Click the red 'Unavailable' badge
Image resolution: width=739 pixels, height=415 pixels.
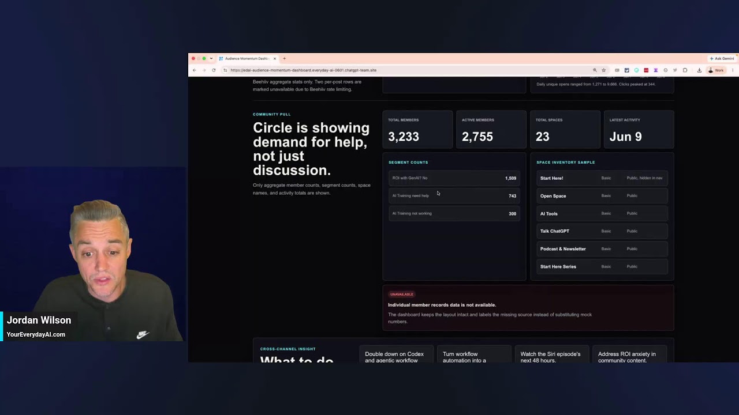[x=402, y=295]
